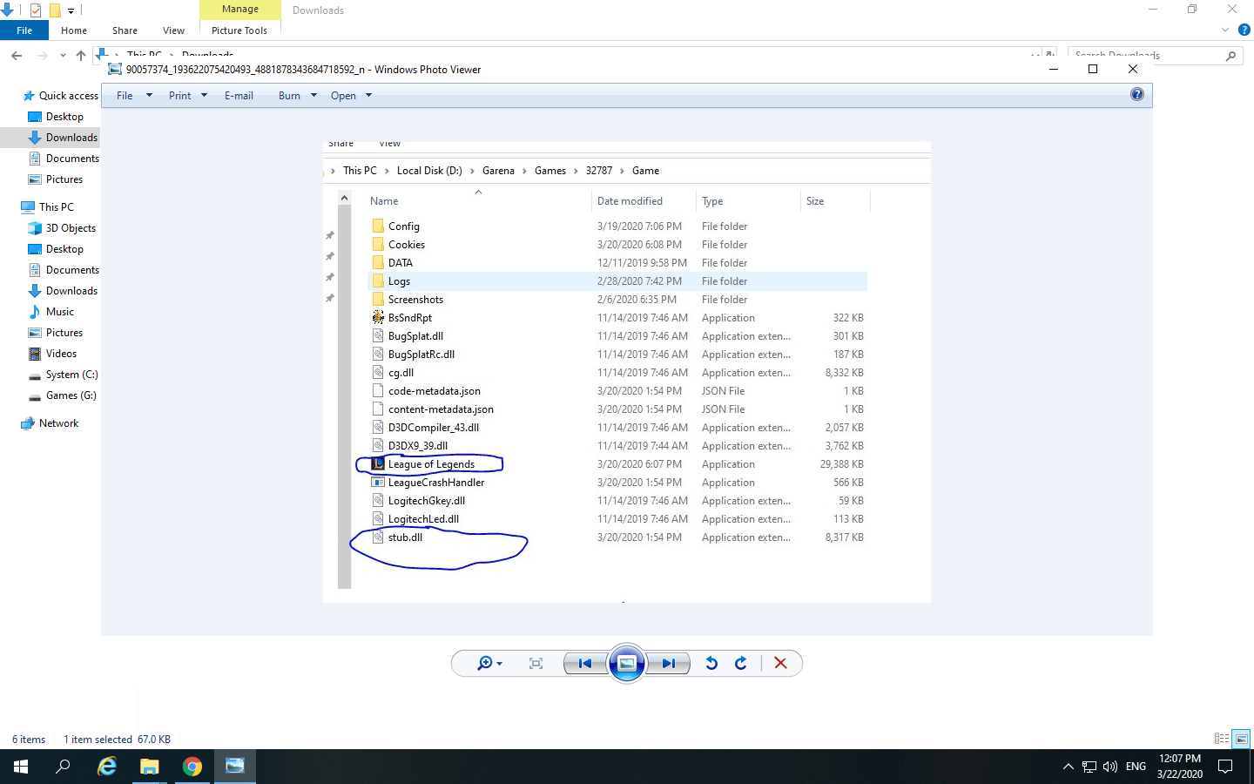The image size is (1254, 784).
Task: Click the Properties icon in the quick access toolbar
Action: pyautogui.click(x=36, y=10)
